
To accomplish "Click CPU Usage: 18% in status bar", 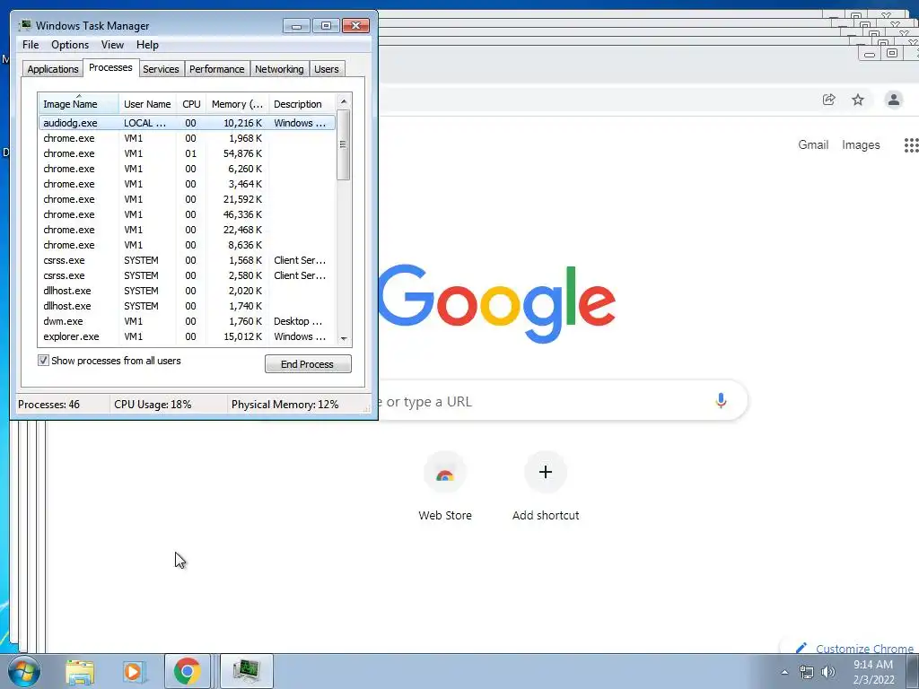I will pos(153,405).
